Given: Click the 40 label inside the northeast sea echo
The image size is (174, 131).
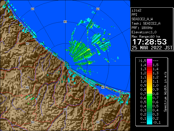Looking at the screenshot, I should click(x=103, y=44).
